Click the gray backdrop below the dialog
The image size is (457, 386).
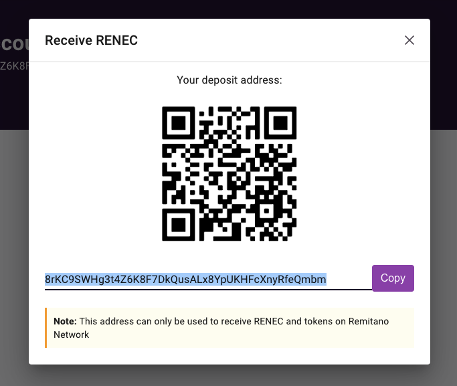[229, 376]
